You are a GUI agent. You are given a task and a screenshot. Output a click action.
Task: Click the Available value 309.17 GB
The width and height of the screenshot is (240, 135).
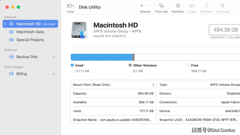pyautogui.click(x=146, y=102)
